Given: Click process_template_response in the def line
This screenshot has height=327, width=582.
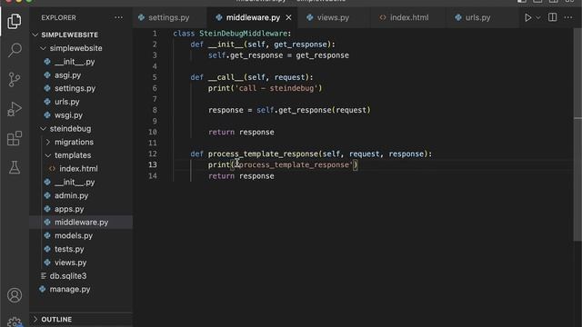Looking at the screenshot, I should click(x=263, y=154).
